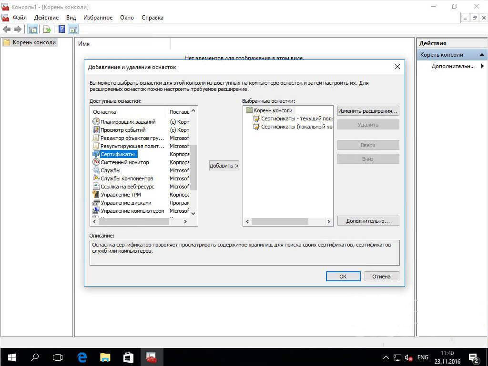This screenshot has width=488, height=366.
Task: Open File Explorer from the taskbar
Action: [x=105, y=357]
